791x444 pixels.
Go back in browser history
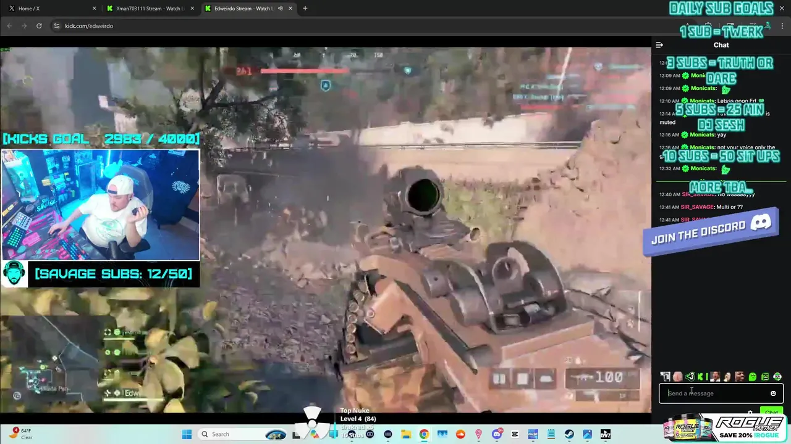pos(9,26)
